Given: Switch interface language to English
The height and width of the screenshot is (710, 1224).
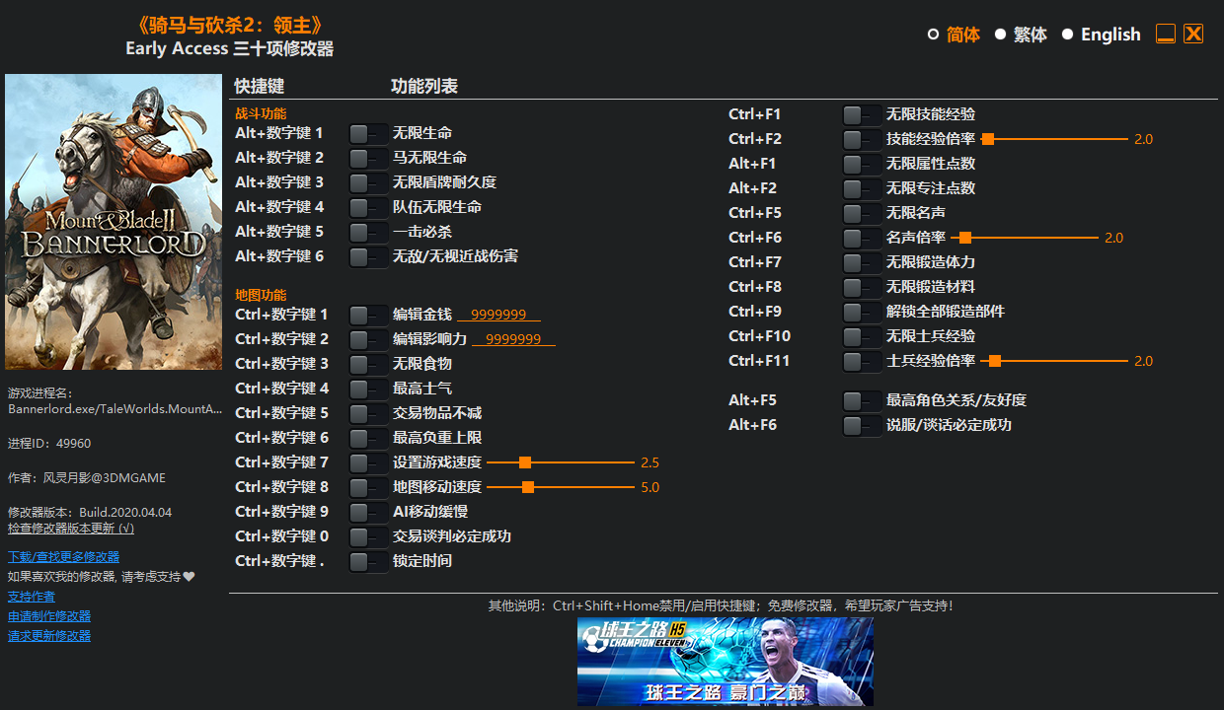Looking at the screenshot, I should click(1103, 34).
